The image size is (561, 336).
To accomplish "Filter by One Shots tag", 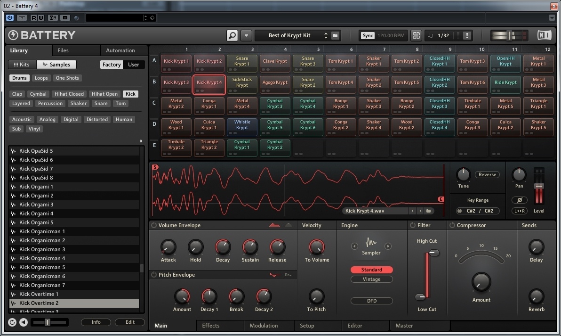I will (67, 78).
